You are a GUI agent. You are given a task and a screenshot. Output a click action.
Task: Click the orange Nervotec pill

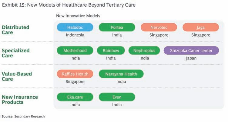159,27
